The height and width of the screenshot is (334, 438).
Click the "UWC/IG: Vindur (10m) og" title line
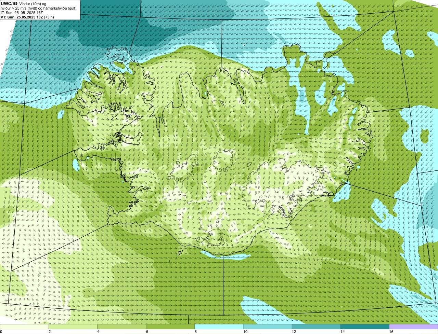23,3
